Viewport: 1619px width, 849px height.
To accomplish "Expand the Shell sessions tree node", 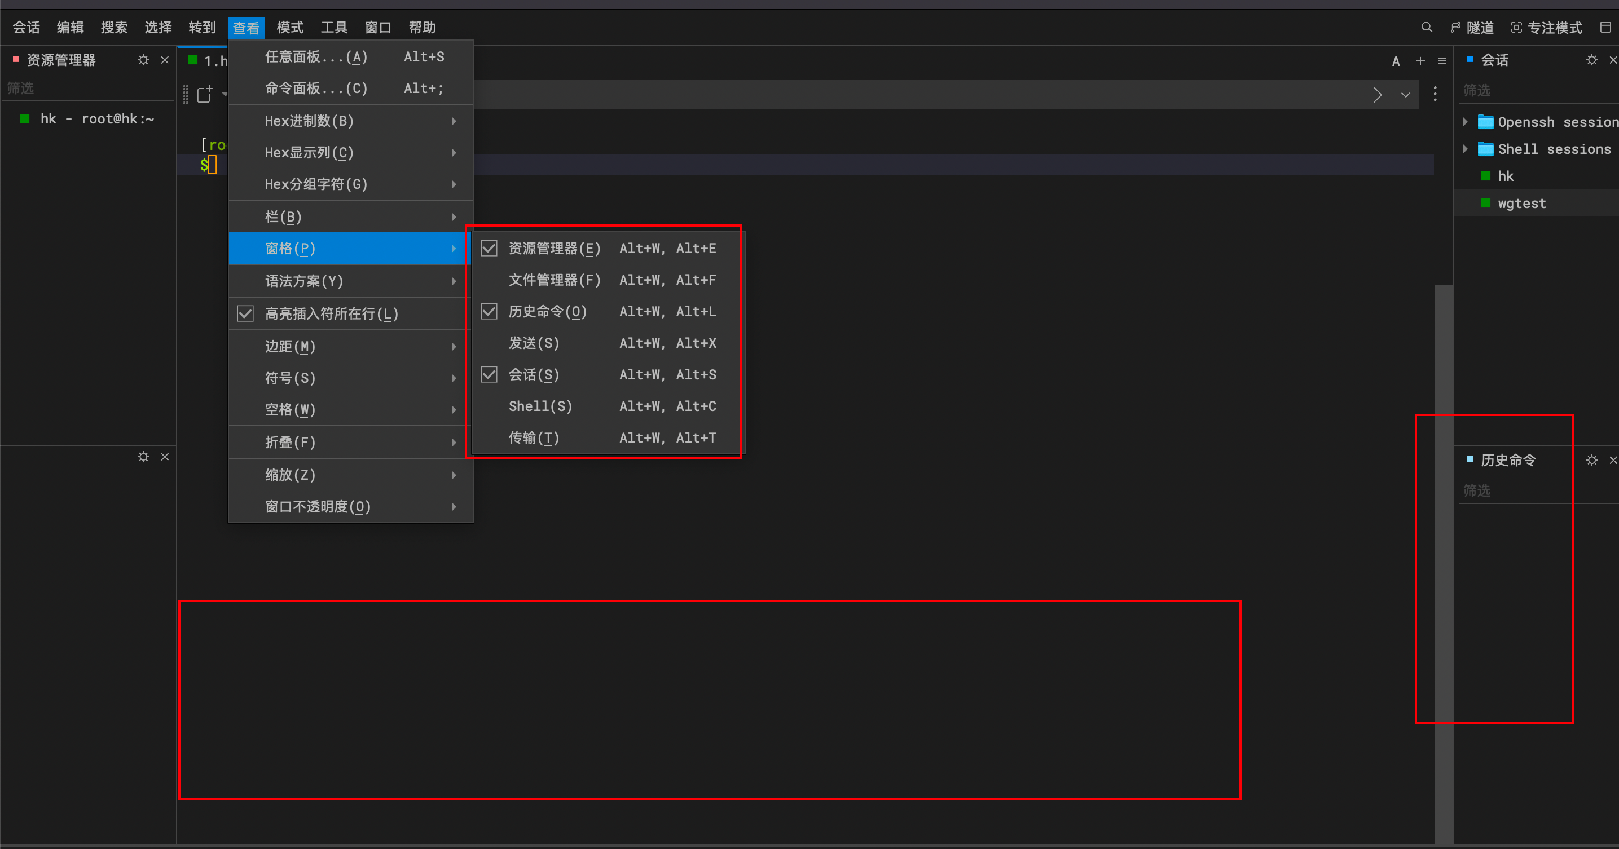I will click(x=1465, y=149).
